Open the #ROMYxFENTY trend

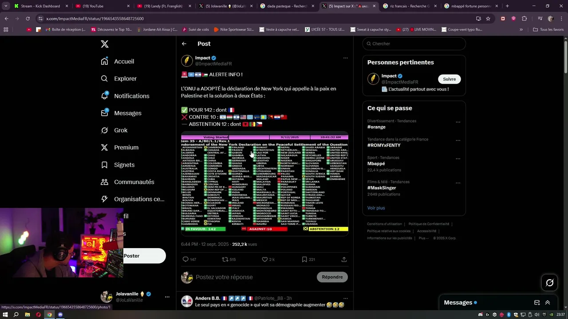[384, 145]
